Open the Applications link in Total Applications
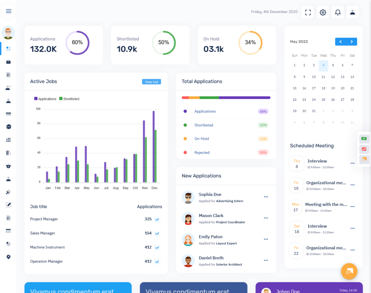Viewport: 371px width, 293px height. coord(205,111)
